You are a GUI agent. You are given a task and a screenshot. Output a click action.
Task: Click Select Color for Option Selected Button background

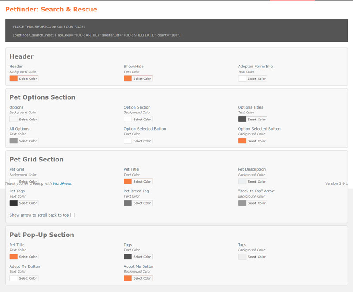257,141
